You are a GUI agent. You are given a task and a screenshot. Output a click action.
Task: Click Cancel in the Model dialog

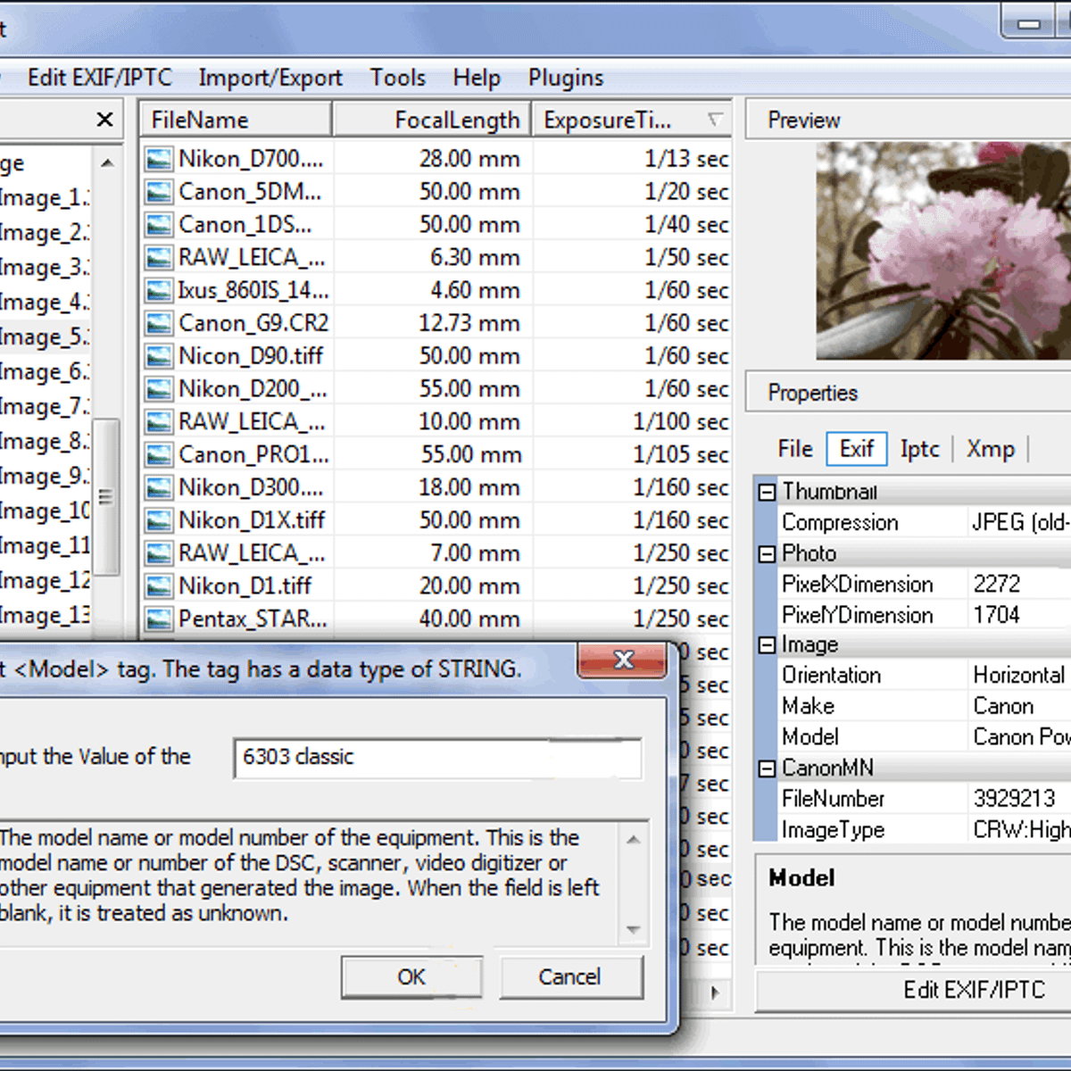[x=569, y=977]
